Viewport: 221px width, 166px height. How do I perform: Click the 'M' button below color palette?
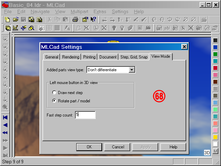pyautogui.click(x=215, y=151)
